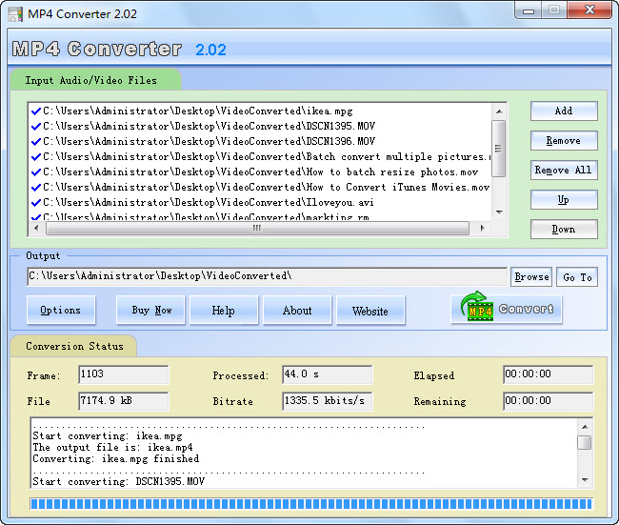Toggle checkmark for How to batch resize photos.mov
Screen dimensions: 619x525
[36, 172]
